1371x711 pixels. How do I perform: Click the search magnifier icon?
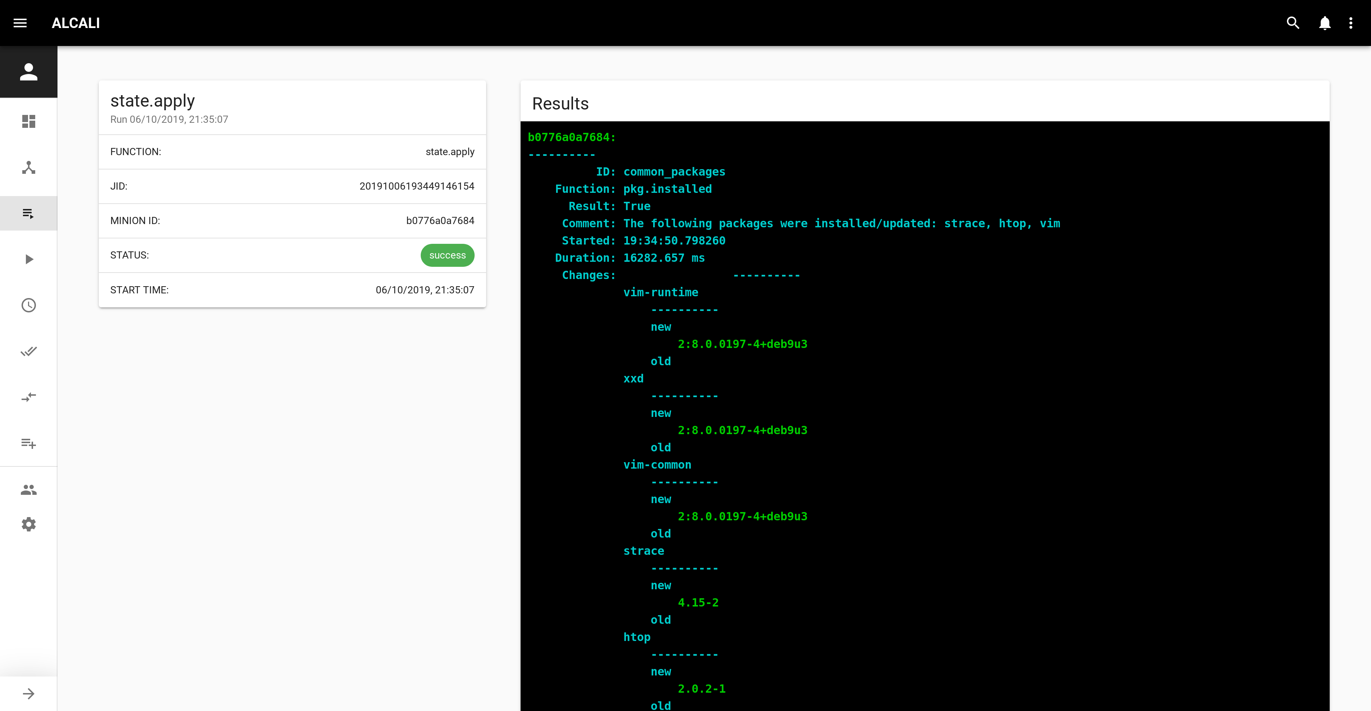(x=1293, y=23)
